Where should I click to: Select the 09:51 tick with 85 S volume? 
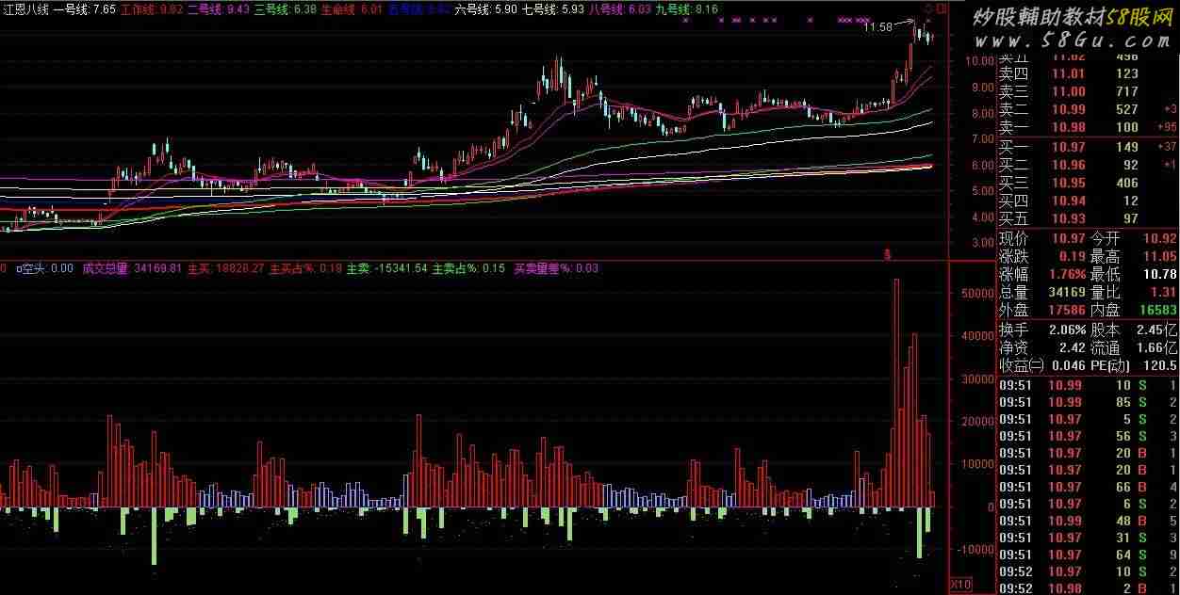click(x=1088, y=402)
